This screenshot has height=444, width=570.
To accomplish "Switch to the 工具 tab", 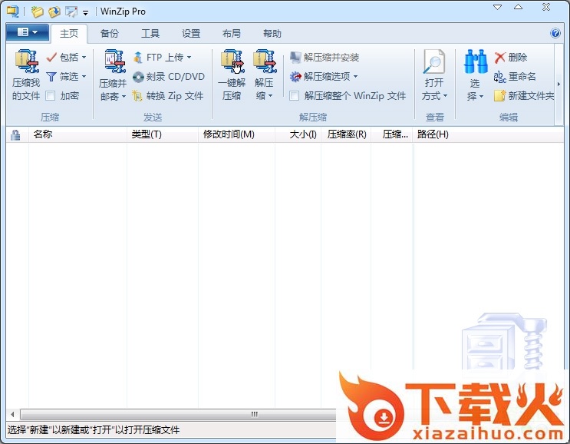I will click(150, 34).
